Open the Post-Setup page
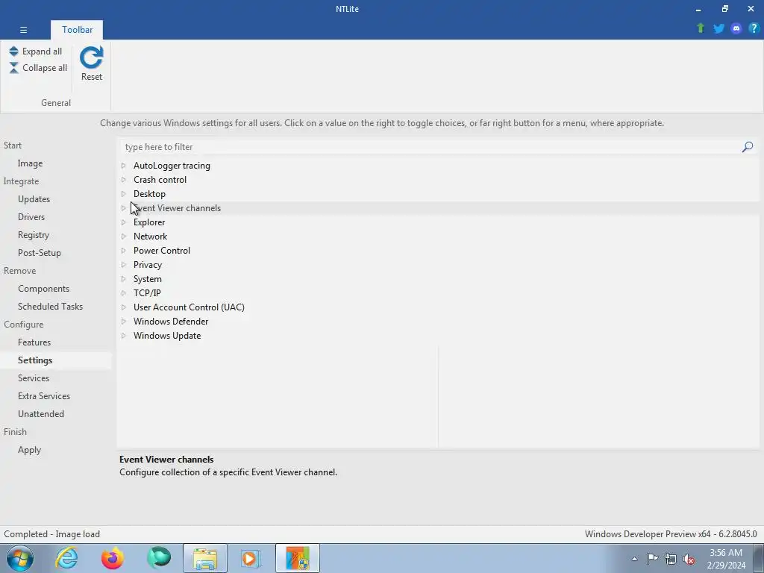Image resolution: width=764 pixels, height=573 pixels. point(40,253)
